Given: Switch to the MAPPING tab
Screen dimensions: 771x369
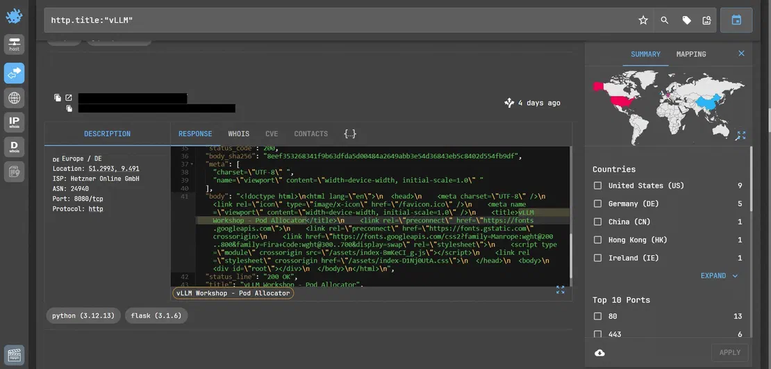Looking at the screenshot, I should click(691, 54).
